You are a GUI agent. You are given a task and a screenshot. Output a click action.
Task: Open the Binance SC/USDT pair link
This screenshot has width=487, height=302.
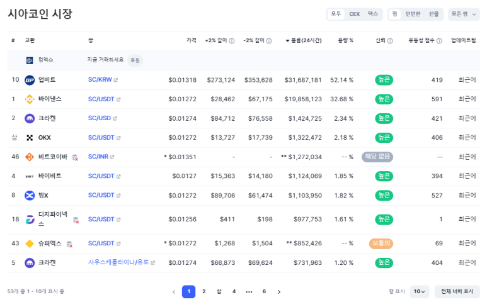click(x=101, y=99)
